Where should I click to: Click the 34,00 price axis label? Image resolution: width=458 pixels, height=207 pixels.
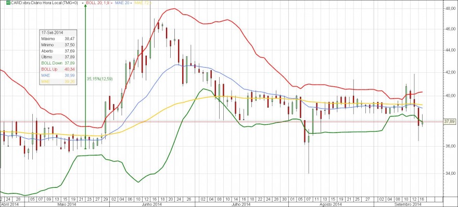coord(450,173)
